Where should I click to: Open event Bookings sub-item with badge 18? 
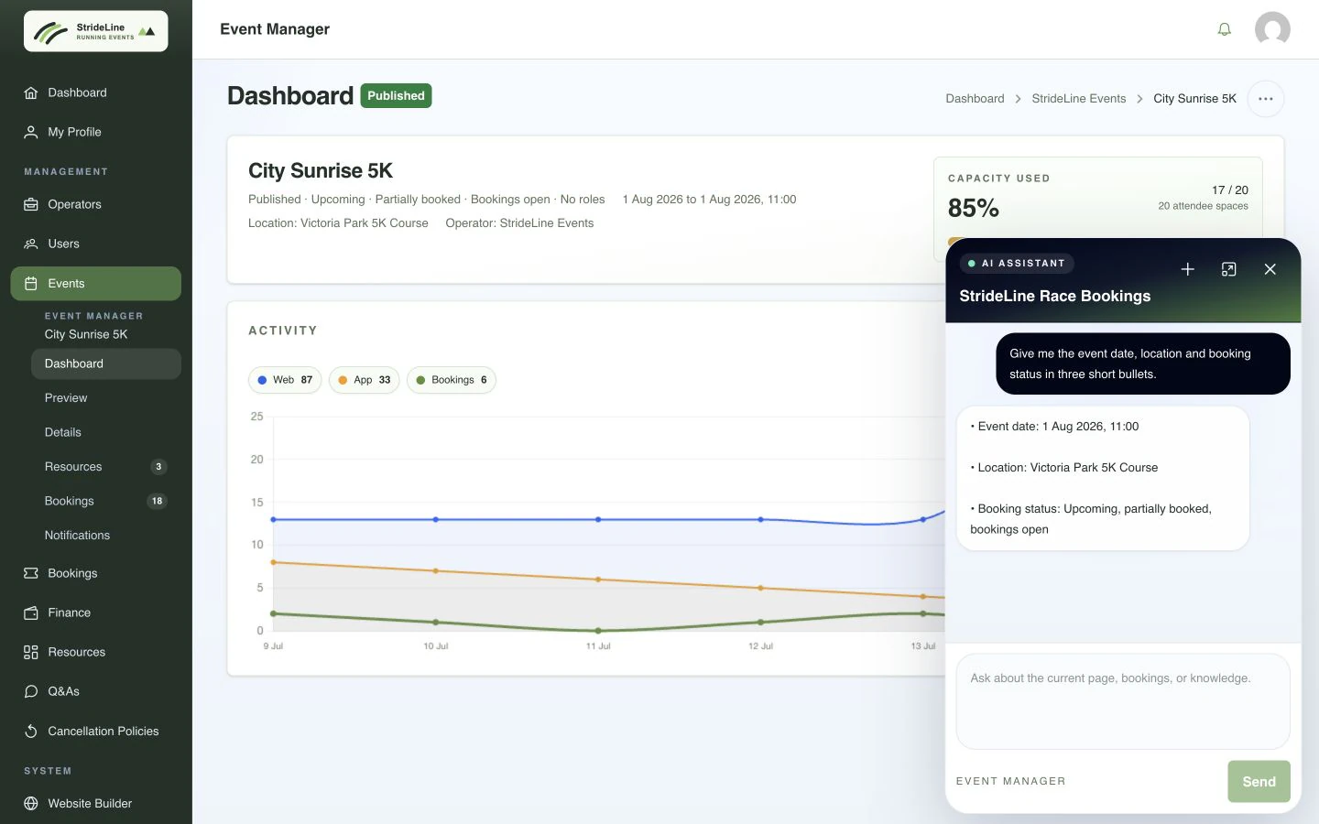click(x=106, y=501)
